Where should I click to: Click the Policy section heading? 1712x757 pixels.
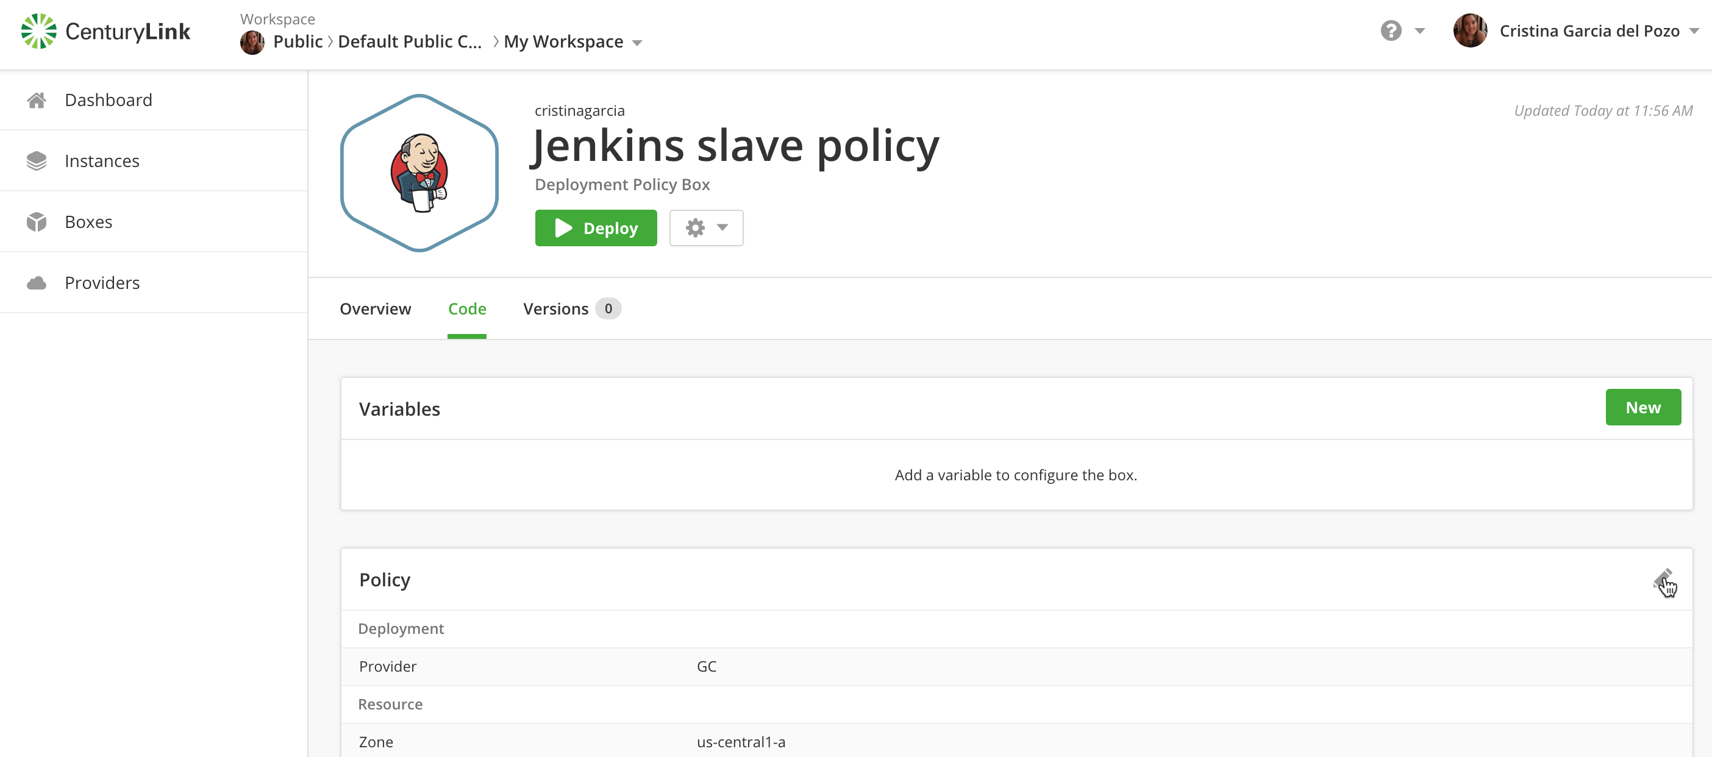(385, 580)
